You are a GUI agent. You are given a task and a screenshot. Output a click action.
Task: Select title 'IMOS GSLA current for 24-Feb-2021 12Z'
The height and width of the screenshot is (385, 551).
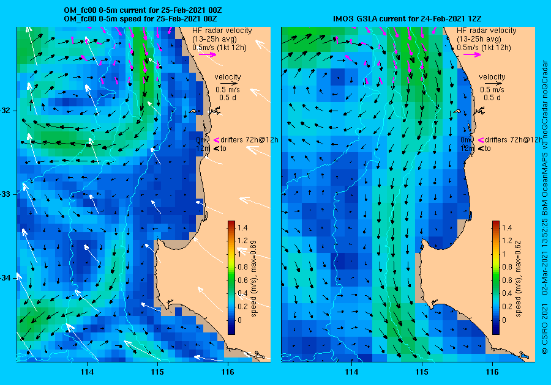(x=407, y=18)
